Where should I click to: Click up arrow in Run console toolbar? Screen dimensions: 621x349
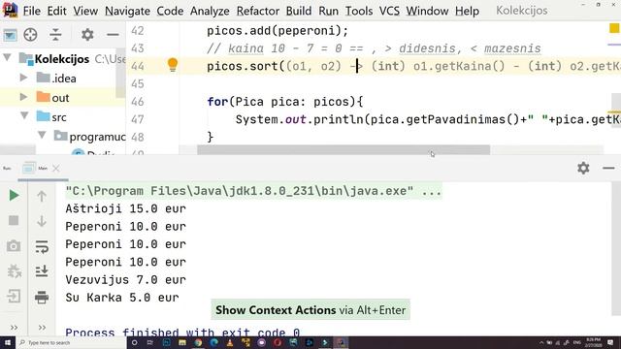point(42,196)
